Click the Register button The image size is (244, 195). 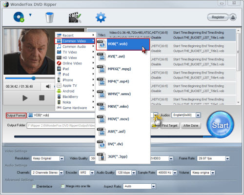(x=218, y=17)
